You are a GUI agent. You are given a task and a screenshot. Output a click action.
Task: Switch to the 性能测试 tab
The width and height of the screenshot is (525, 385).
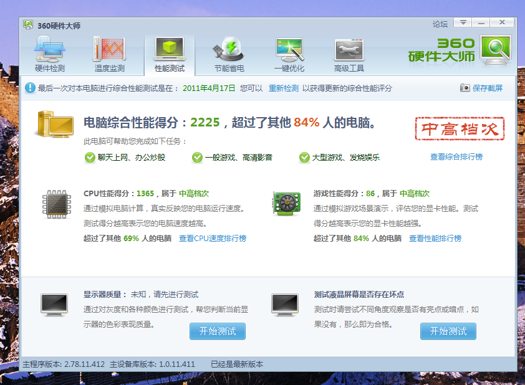169,55
